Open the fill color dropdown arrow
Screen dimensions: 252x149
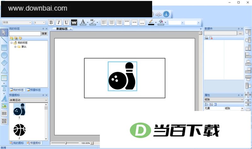[x=165, y=23]
